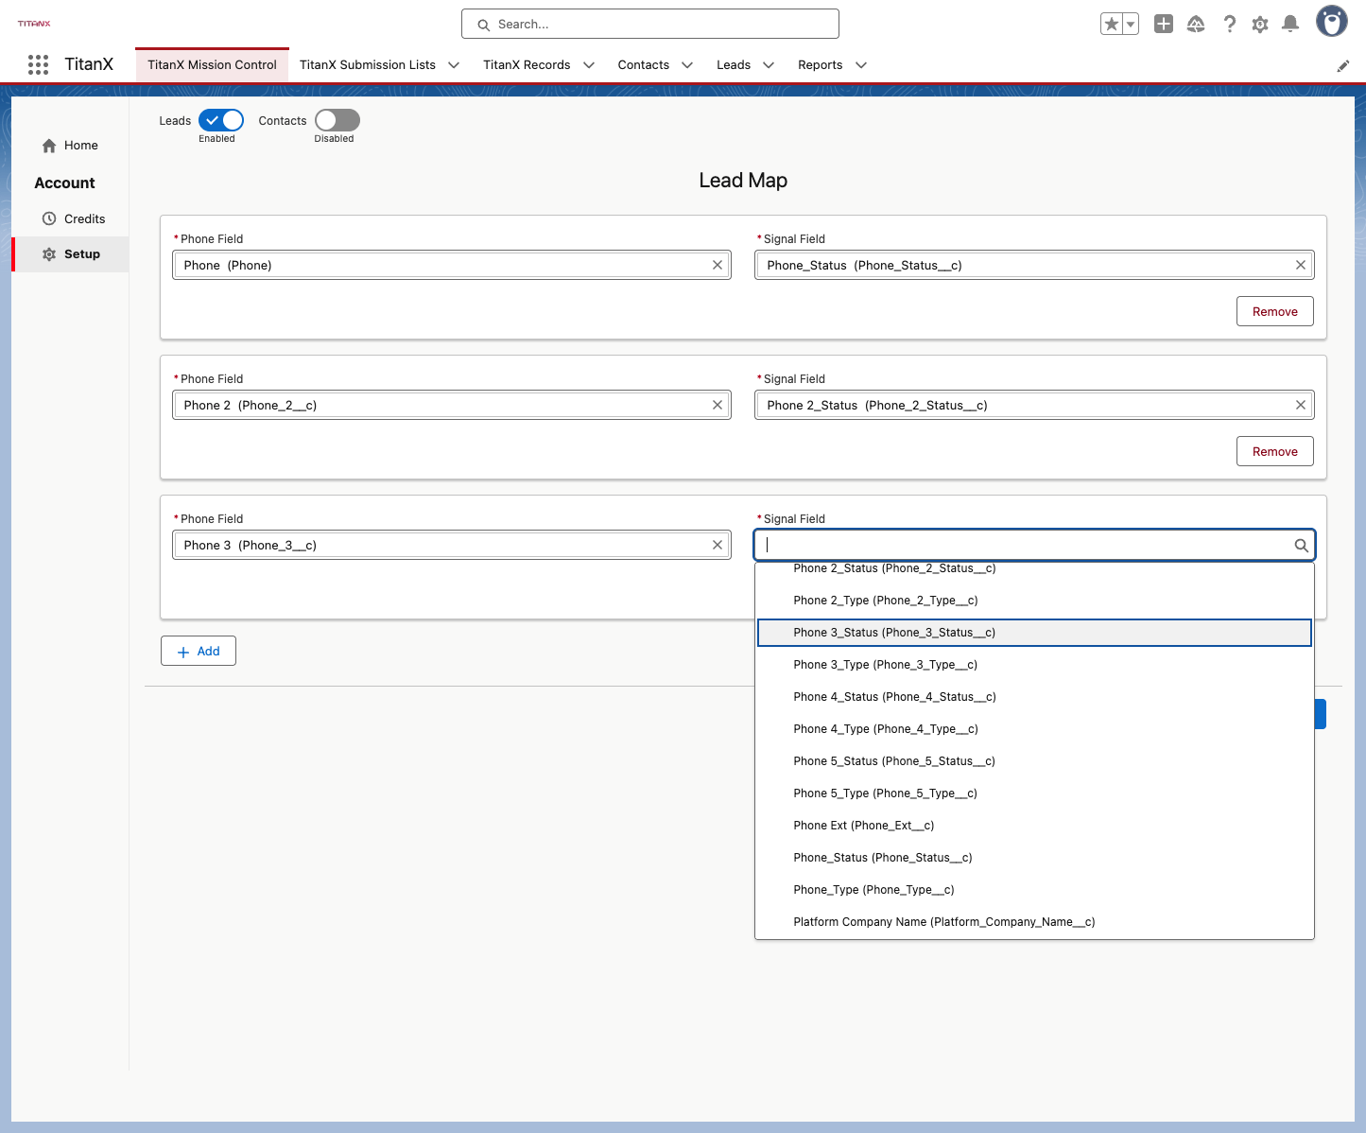
Task: Toggle the Contacts switch
Action: [x=337, y=120]
